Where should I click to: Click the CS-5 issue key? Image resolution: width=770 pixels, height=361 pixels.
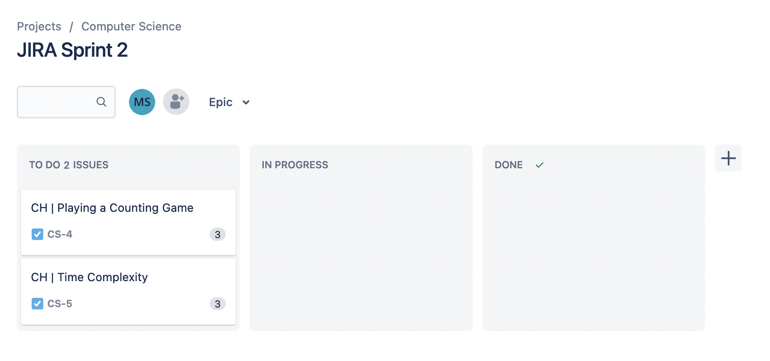[x=60, y=304]
